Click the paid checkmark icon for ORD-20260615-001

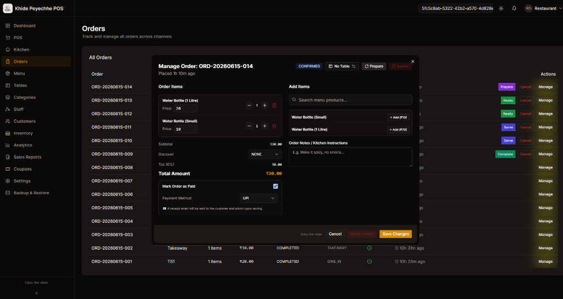click(369, 262)
